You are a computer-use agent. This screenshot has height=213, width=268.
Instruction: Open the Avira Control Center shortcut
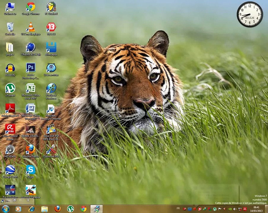point(10,129)
